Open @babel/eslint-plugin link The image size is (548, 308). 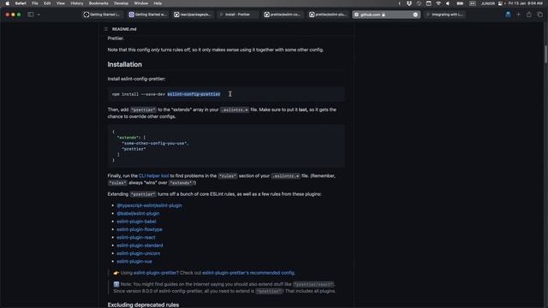[138, 213]
